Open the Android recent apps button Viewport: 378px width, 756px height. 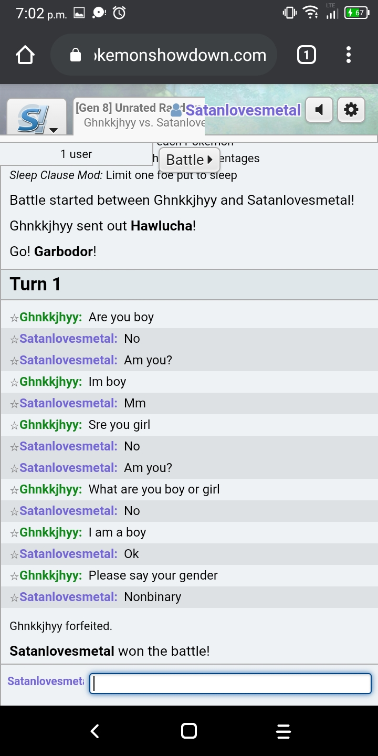click(x=283, y=731)
